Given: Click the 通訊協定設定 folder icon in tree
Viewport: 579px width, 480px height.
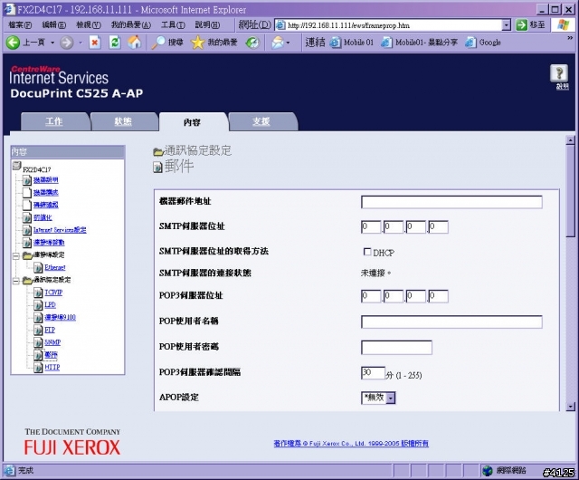Looking at the screenshot, I should tap(27, 281).
